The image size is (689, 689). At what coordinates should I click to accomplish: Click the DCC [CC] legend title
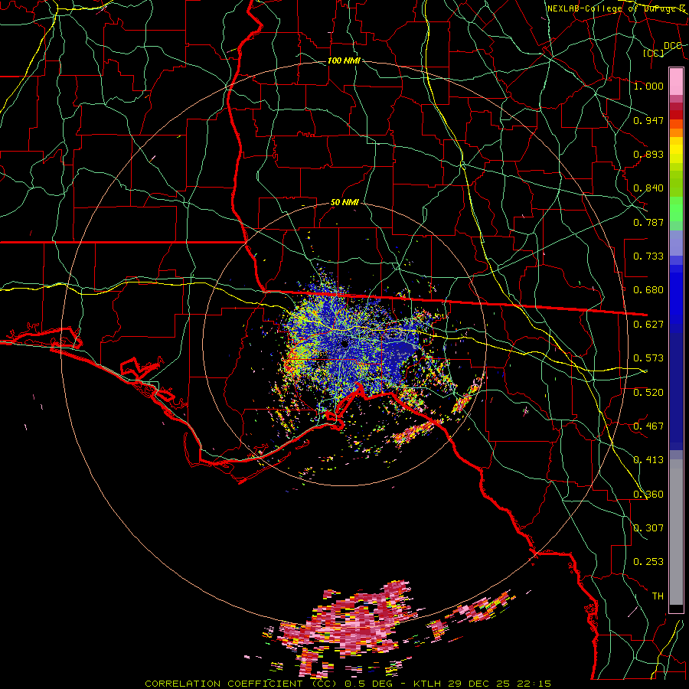tap(663, 49)
